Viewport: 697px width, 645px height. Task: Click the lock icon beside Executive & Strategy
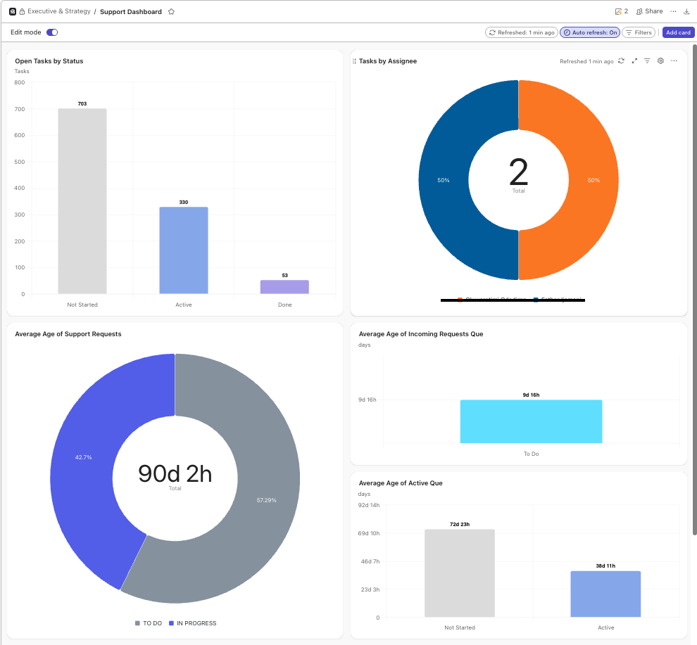point(23,11)
